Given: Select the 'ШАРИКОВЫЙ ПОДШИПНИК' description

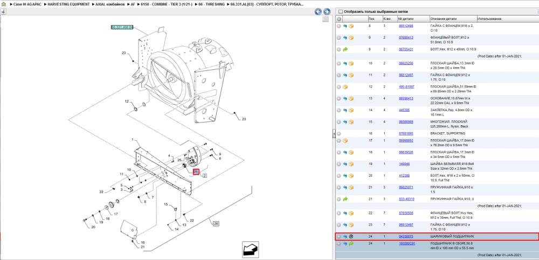Looking at the screenshot, I should [x=452, y=236].
